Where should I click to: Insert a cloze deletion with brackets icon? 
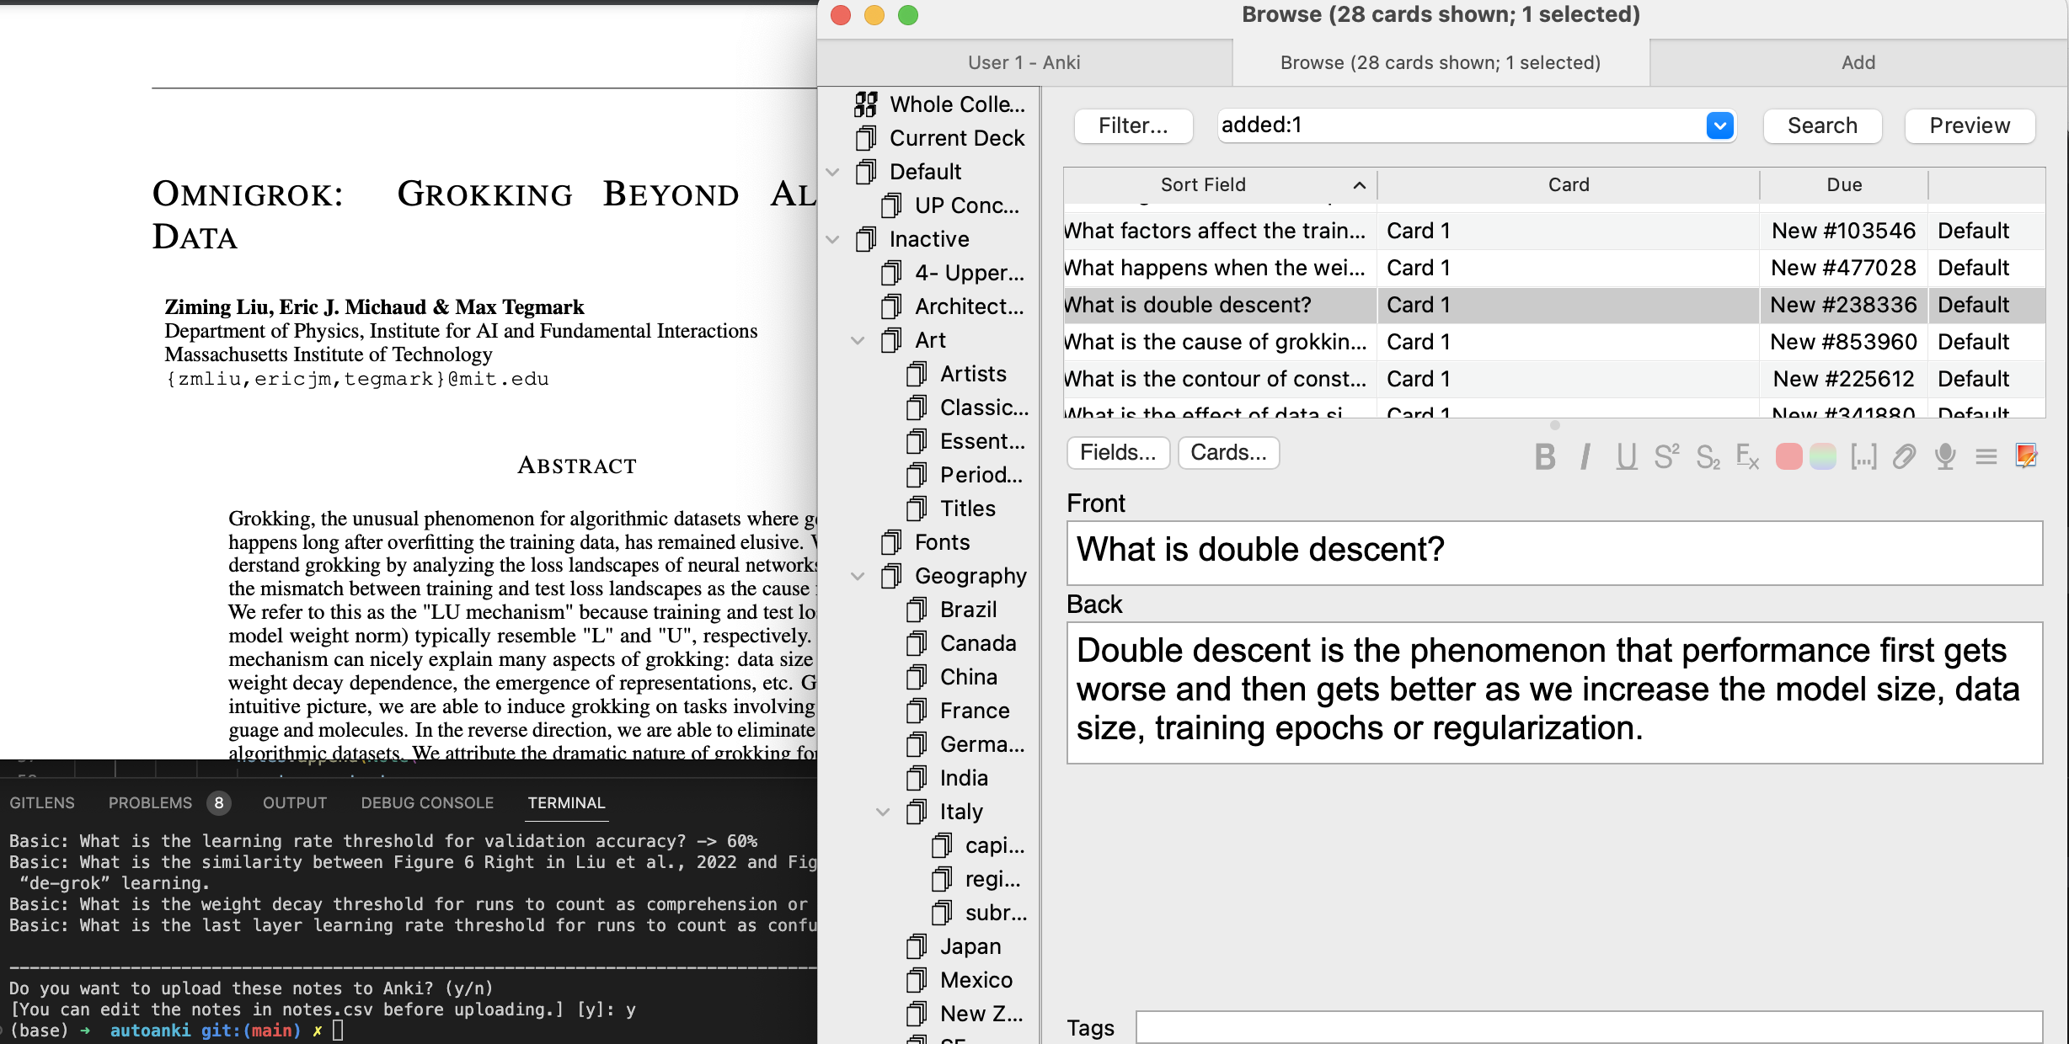pyautogui.click(x=1863, y=456)
